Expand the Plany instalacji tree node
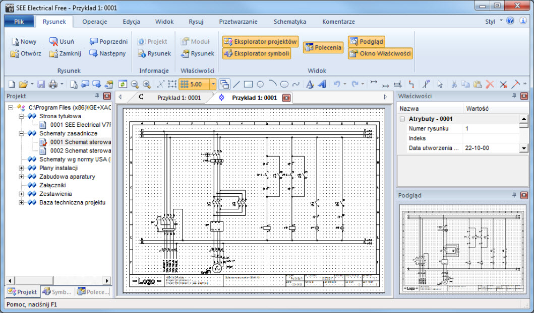The width and height of the screenshot is (534, 313). pyautogui.click(x=22, y=168)
